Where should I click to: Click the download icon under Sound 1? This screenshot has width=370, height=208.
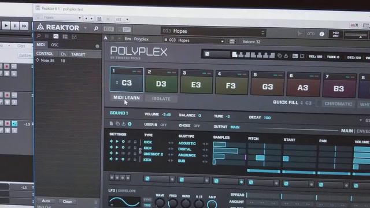pos(124,124)
